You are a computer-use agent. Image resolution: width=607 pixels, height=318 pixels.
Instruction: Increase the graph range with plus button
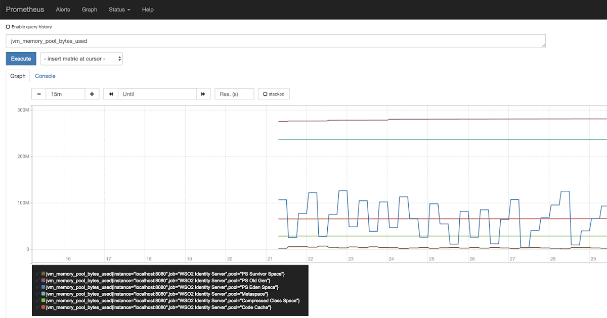click(92, 94)
